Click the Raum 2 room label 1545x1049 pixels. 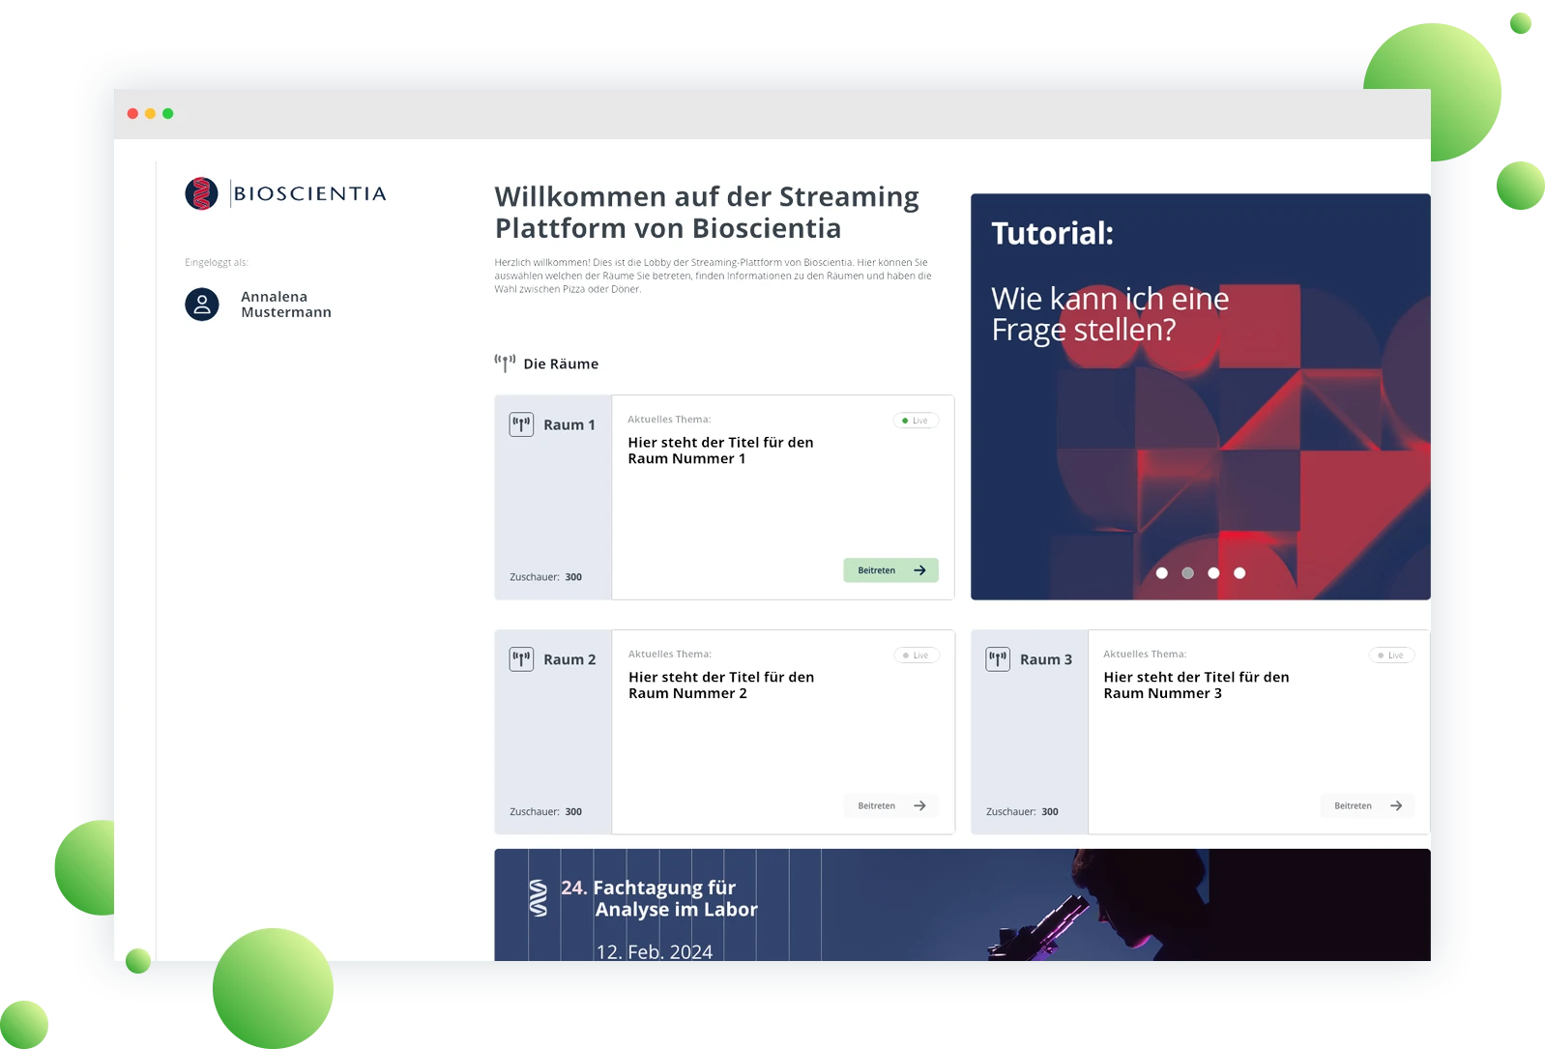pos(569,659)
